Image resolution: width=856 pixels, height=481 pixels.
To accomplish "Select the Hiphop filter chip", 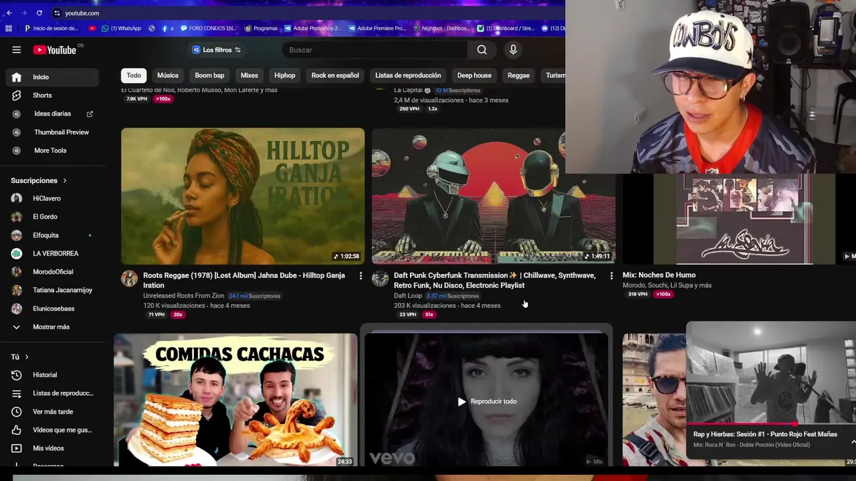I will pos(284,75).
